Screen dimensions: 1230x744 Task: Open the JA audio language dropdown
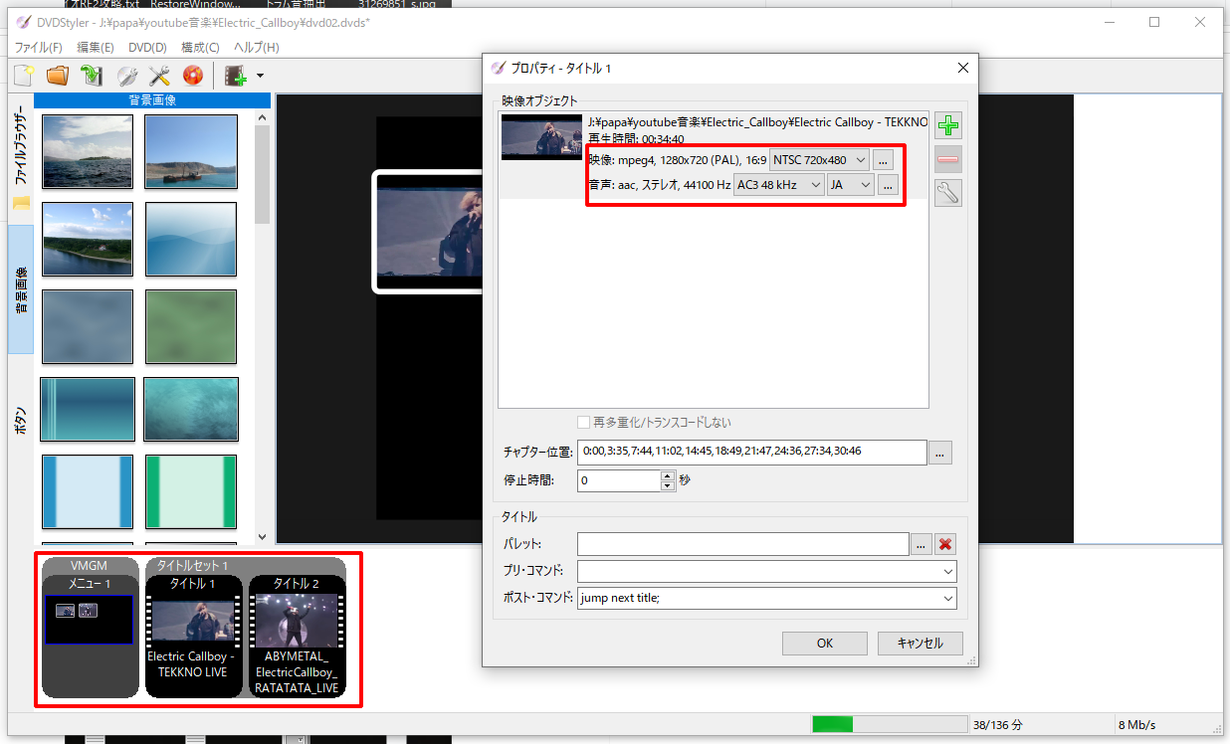tap(850, 185)
